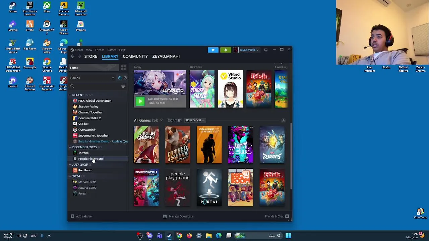
Task: Open the Portal cover in All Games
Action: point(209,187)
